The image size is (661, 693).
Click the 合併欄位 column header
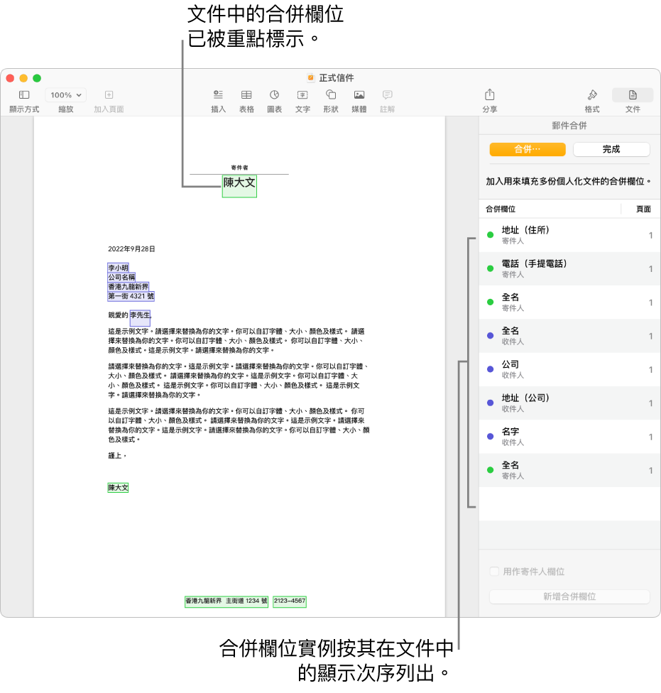pyautogui.click(x=501, y=209)
